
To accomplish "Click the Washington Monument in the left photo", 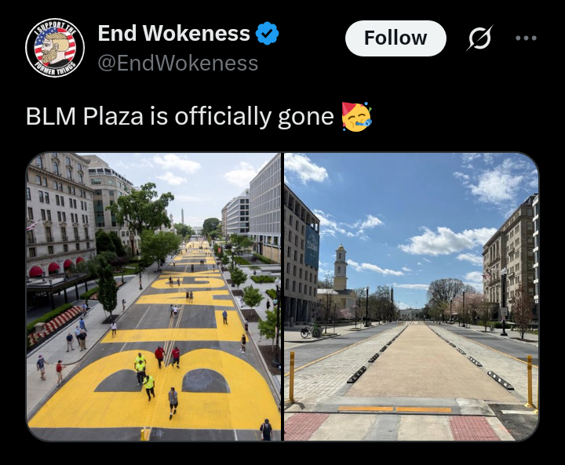I will 183,216.
